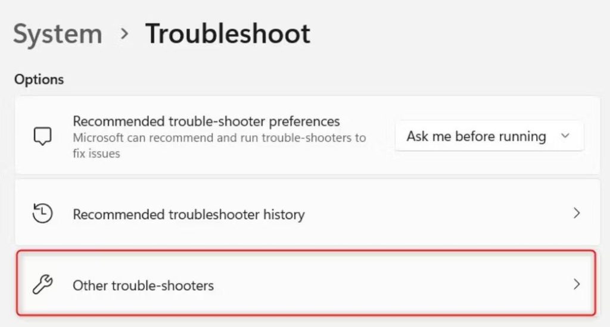Click the dropdown's down-arrow chevron

click(x=565, y=136)
